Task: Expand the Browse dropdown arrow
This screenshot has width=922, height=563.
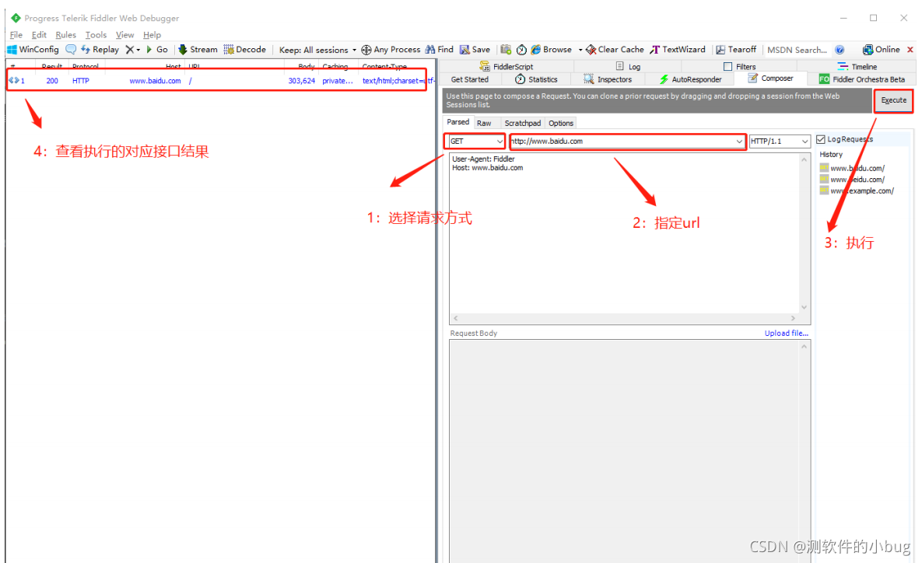Action: 580,50
